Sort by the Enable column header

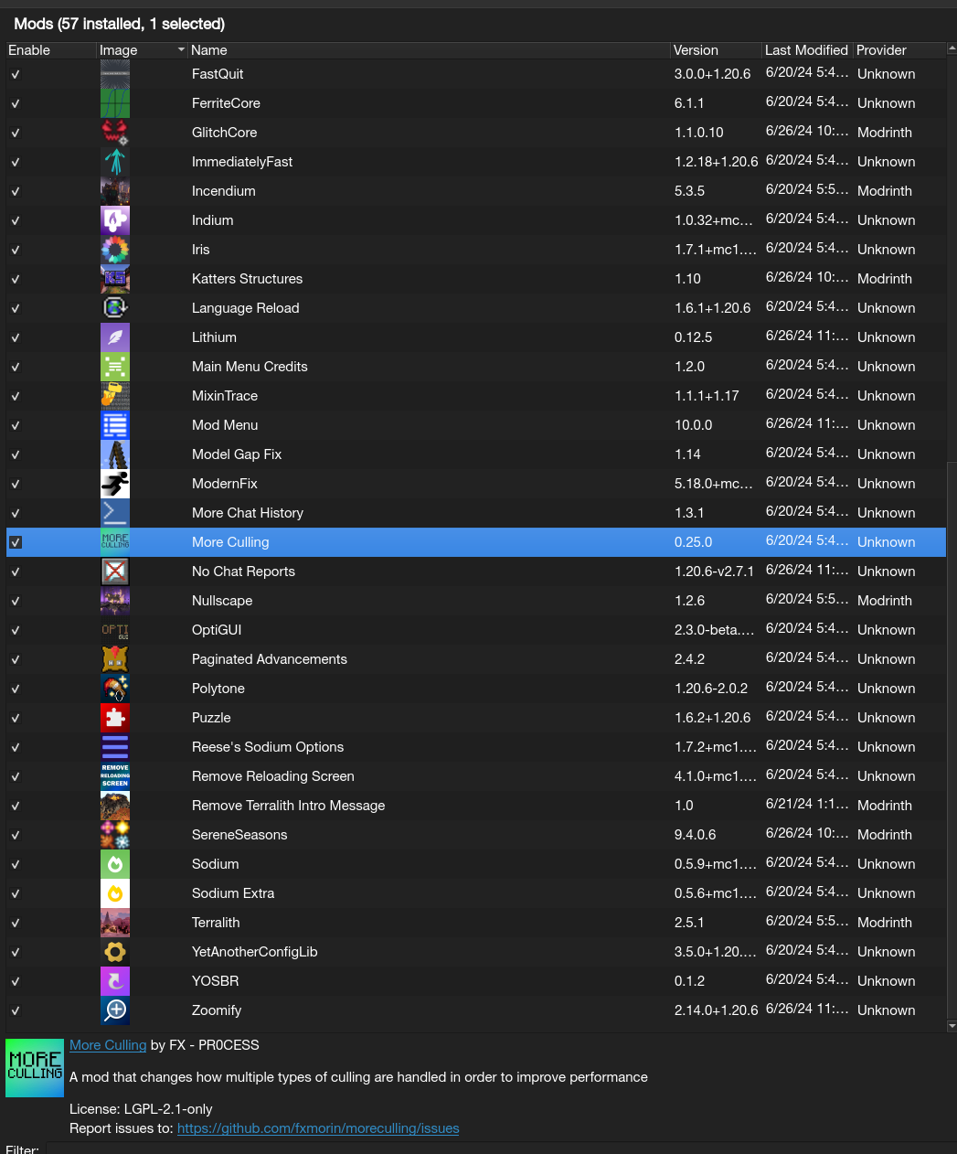pyautogui.click(x=51, y=50)
